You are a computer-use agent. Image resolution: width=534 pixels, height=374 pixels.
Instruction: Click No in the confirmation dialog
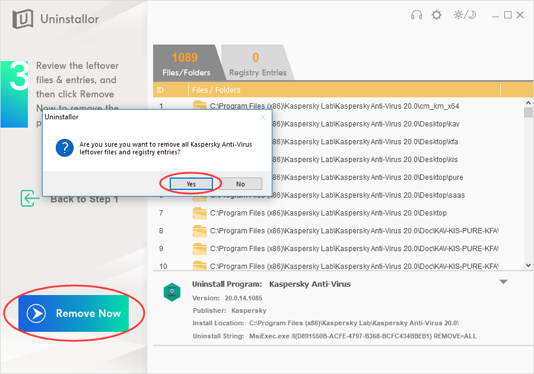pyautogui.click(x=240, y=184)
